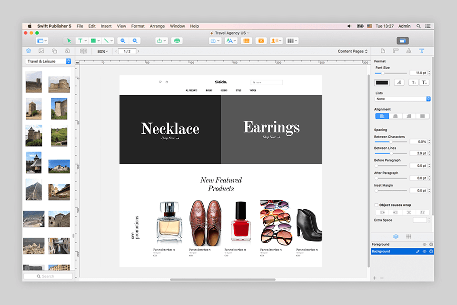This screenshot has width=457, height=305.
Task: Set text alignment to right
Action: click(x=409, y=116)
